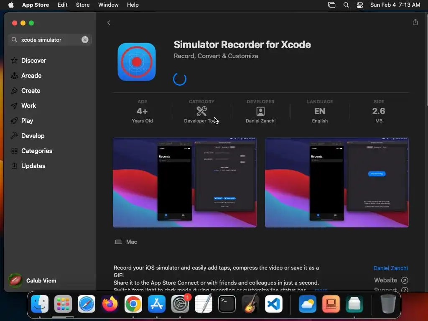Click the 4+ age rating
The height and width of the screenshot is (321, 428).
[142, 111]
